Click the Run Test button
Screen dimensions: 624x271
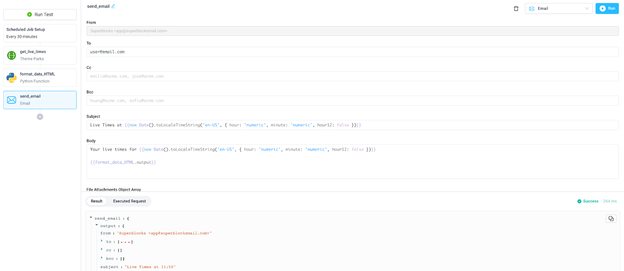[40, 14]
